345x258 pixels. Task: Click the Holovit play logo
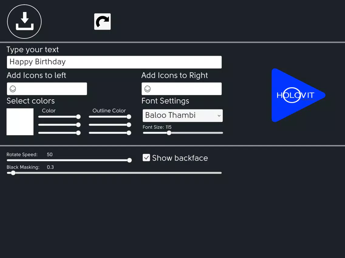click(x=298, y=95)
